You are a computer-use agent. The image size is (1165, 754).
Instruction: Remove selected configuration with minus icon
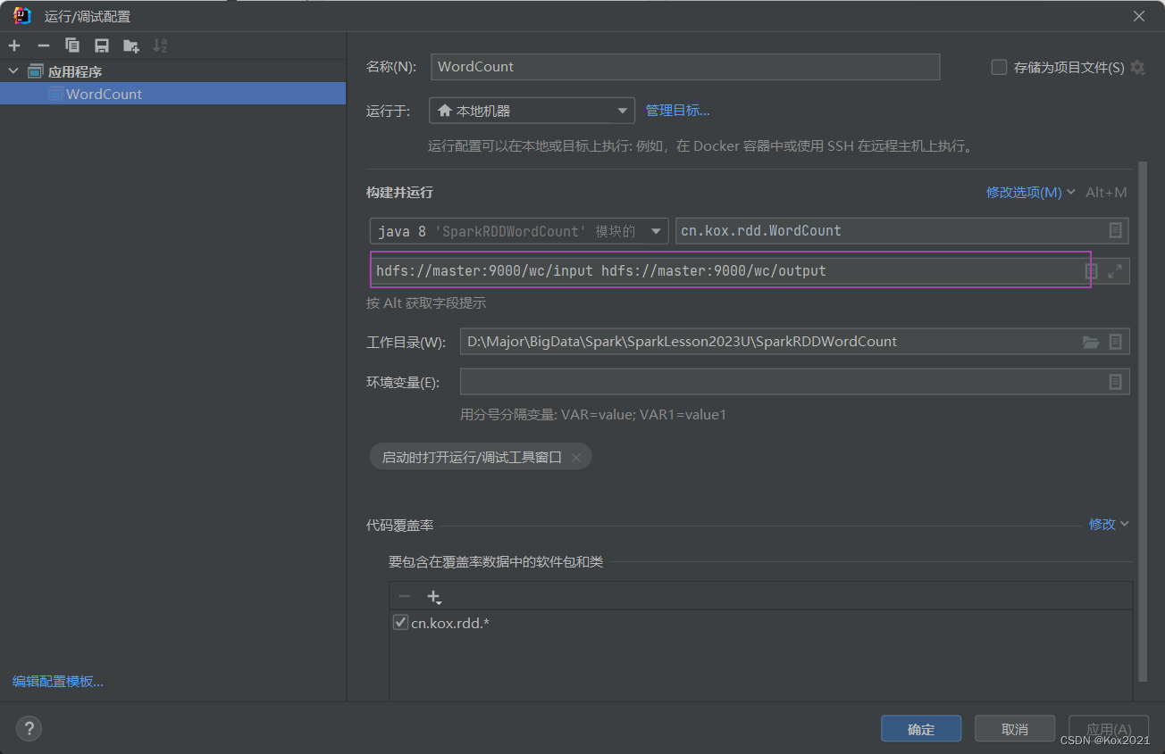pyautogui.click(x=43, y=46)
